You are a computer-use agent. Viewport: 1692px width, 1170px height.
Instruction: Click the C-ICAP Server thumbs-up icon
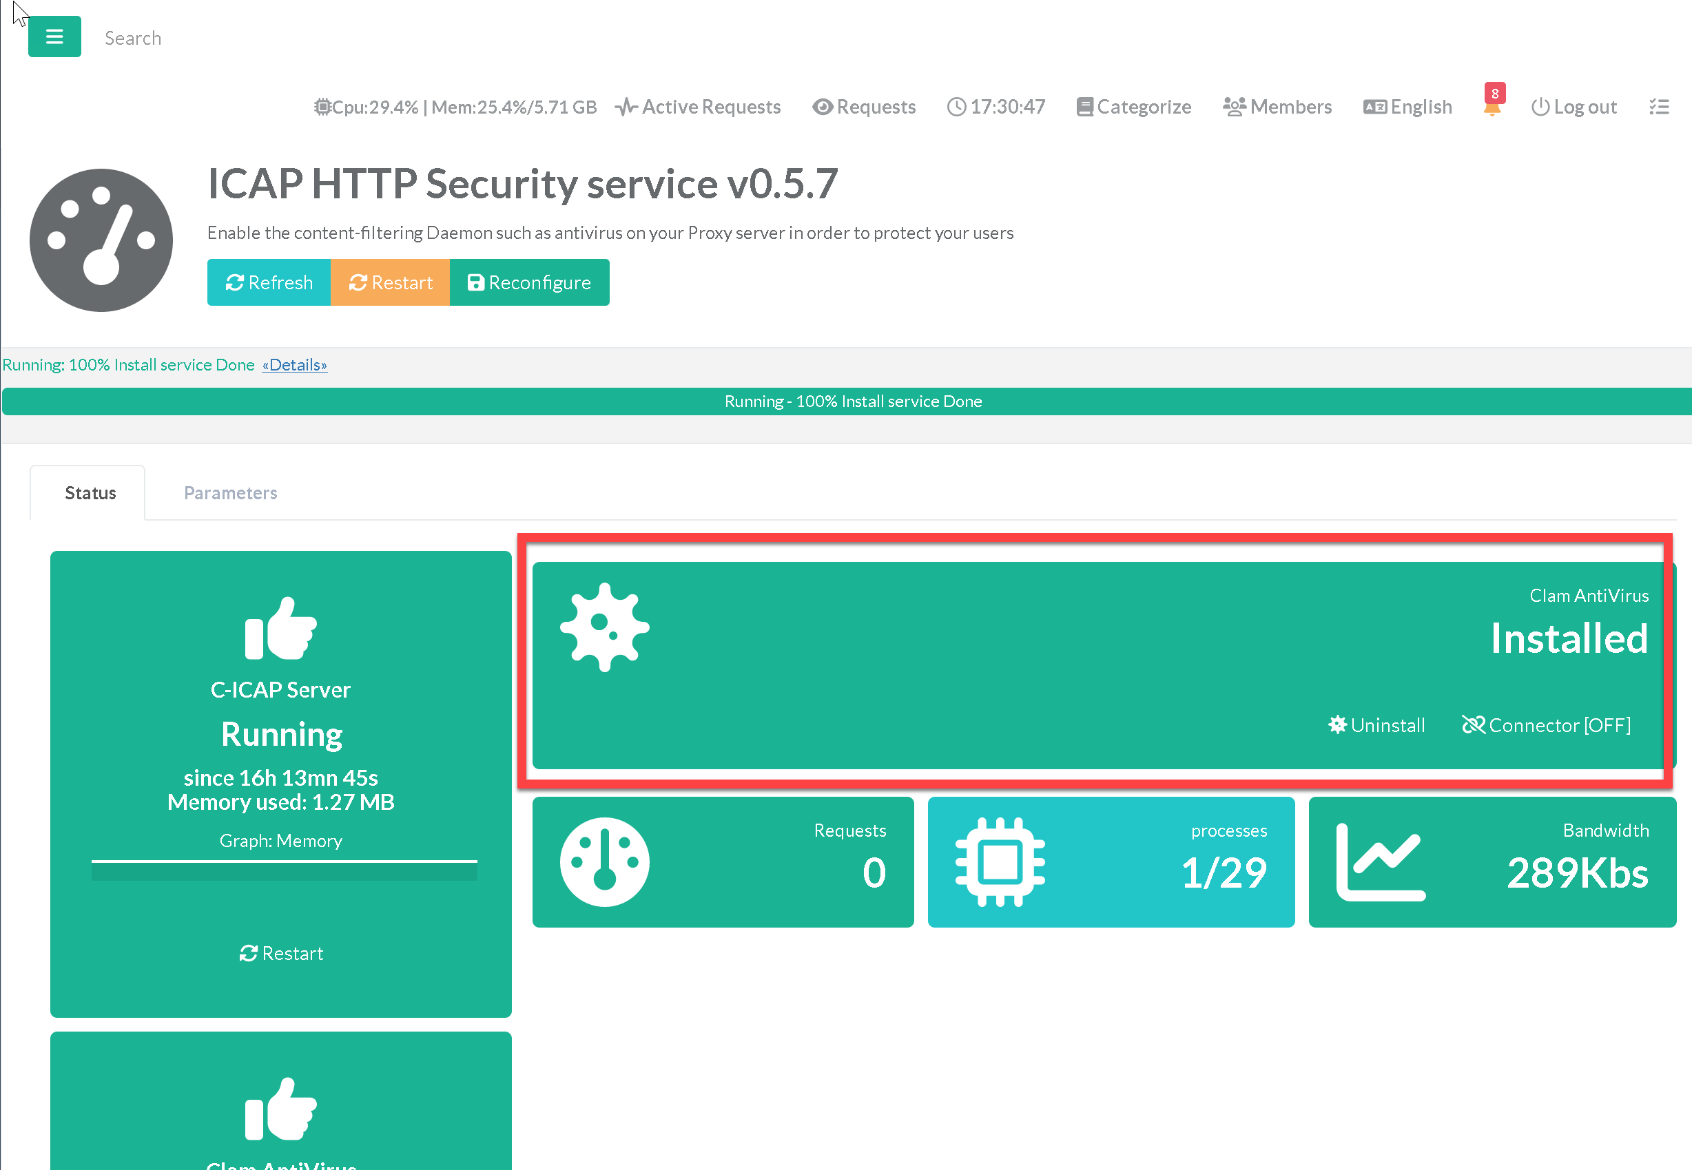pyautogui.click(x=280, y=628)
